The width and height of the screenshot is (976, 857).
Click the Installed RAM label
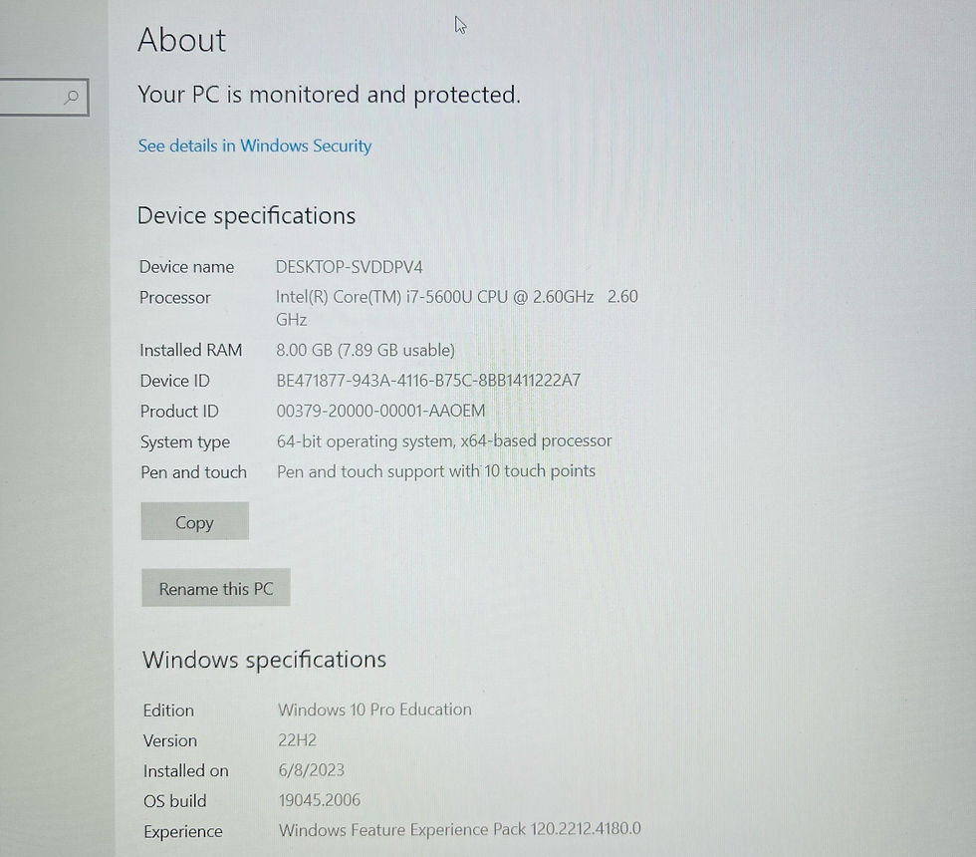coord(191,350)
